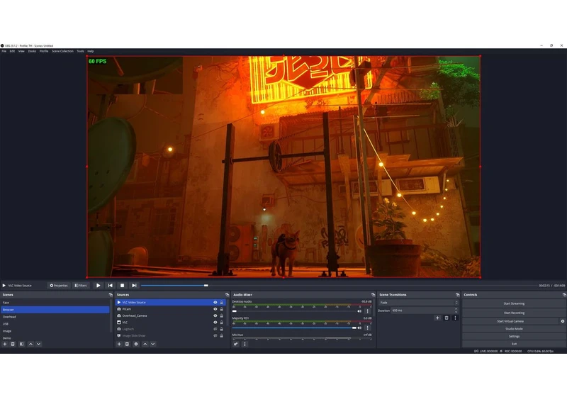
Task: Seek in the media playback slider
Action: tap(338, 285)
